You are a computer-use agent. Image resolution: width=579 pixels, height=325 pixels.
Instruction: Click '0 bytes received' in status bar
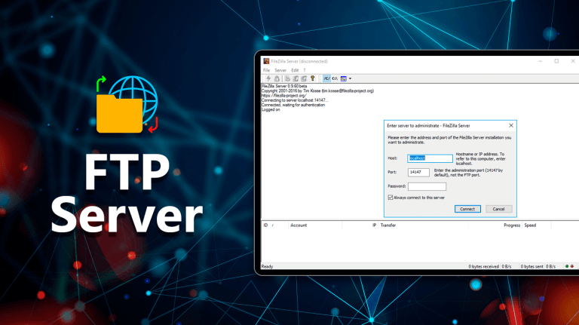pos(483,267)
